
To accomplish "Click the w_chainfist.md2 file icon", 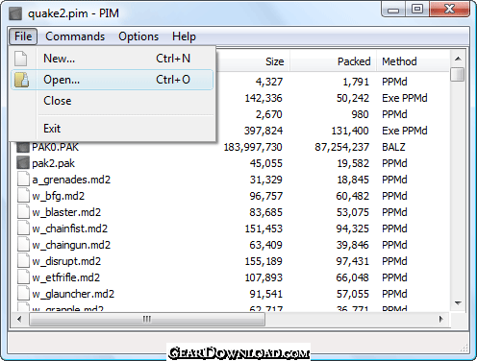I will [23, 229].
